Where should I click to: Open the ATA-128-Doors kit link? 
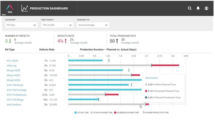[15, 85]
